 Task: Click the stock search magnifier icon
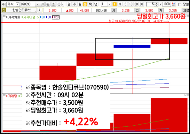coord(42,4)
